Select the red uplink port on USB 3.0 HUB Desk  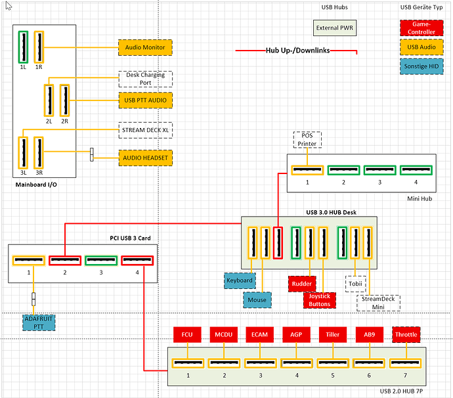[x=278, y=242]
